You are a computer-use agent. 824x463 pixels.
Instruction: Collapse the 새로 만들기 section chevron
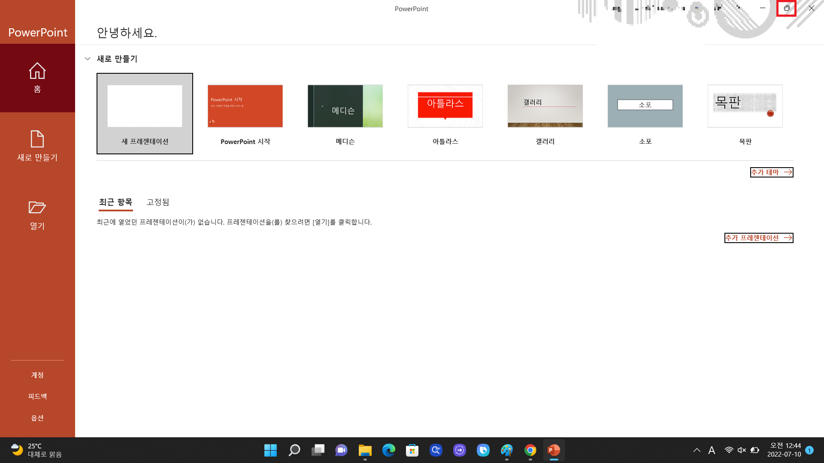88,59
